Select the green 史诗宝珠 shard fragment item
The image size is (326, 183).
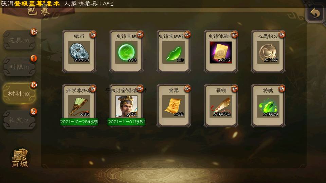pyautogui.click(x=174, y=52)
